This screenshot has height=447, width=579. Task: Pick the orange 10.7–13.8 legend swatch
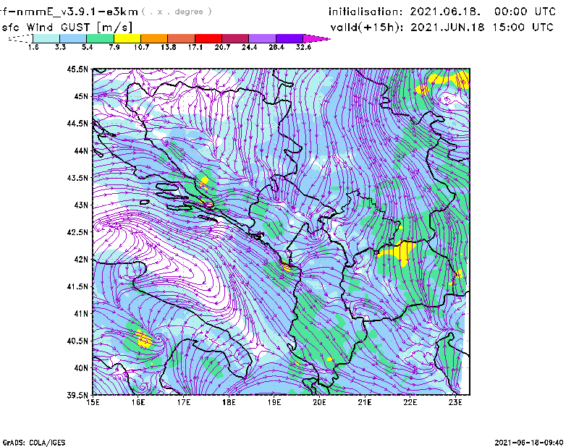point(154,38)
